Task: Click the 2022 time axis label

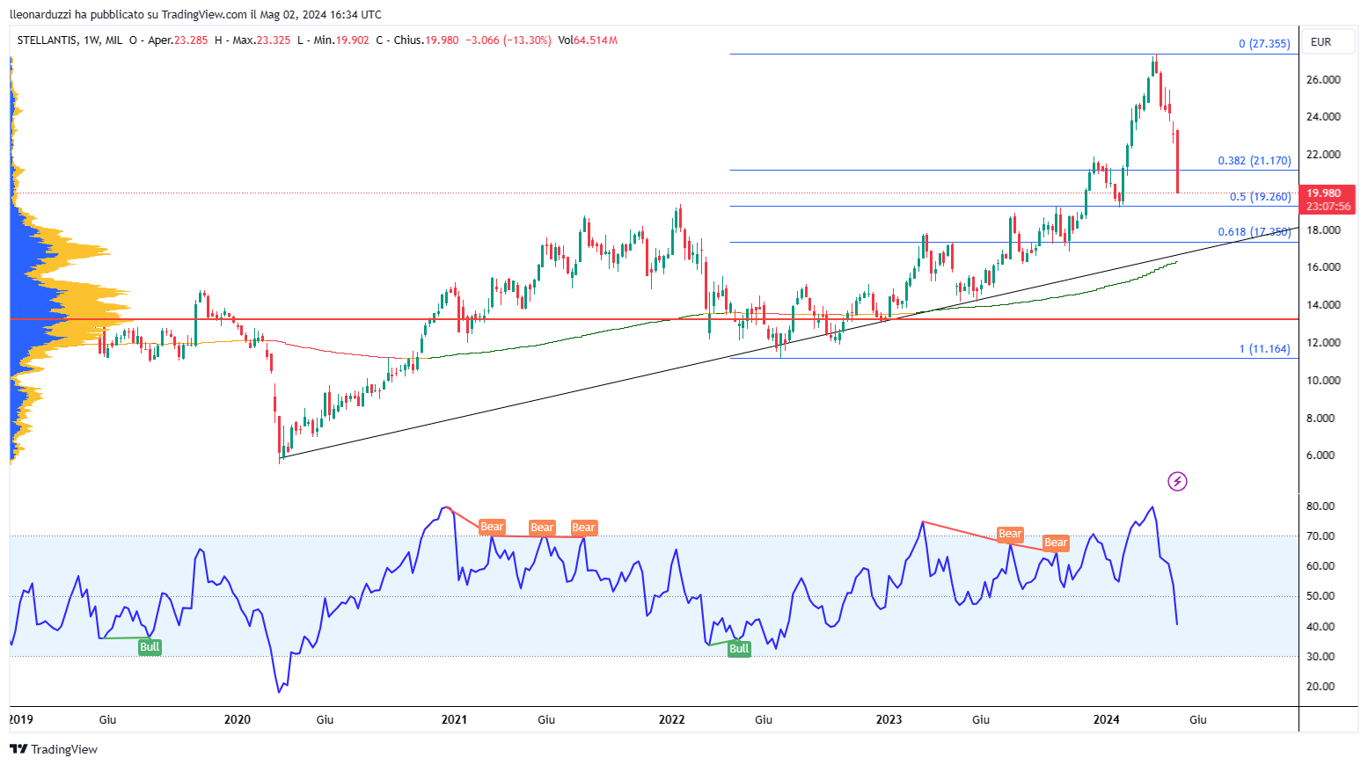Action: click(x=671, y=719)
